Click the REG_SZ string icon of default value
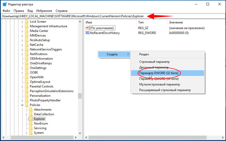 (x=87, y=28)
